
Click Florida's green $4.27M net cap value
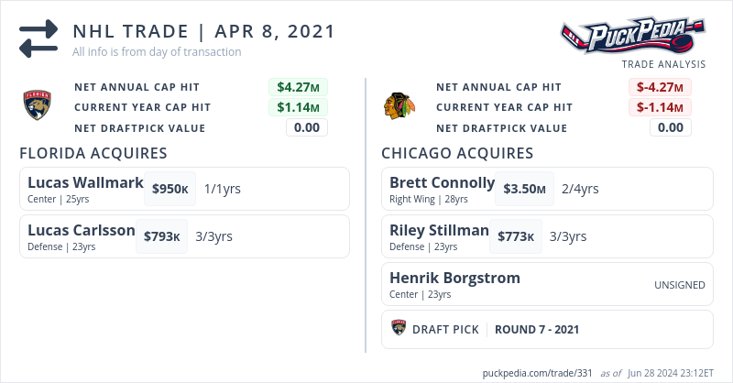pyautogui.click(x=298, y=88)
